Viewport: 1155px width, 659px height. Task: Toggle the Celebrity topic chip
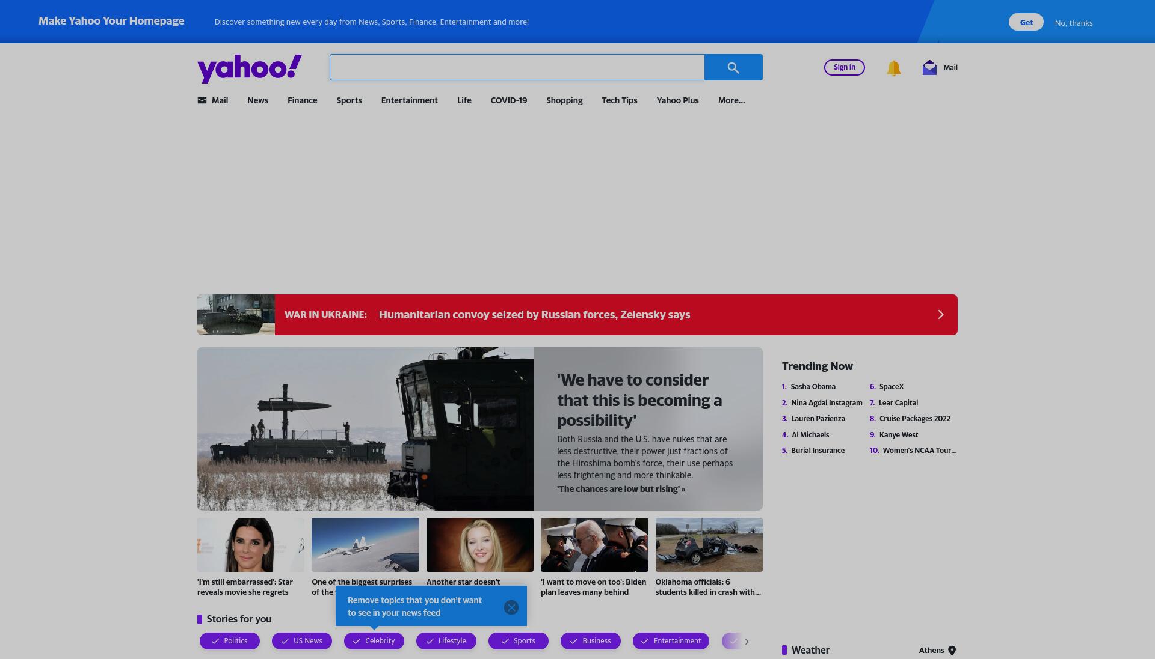click(374, 641)
